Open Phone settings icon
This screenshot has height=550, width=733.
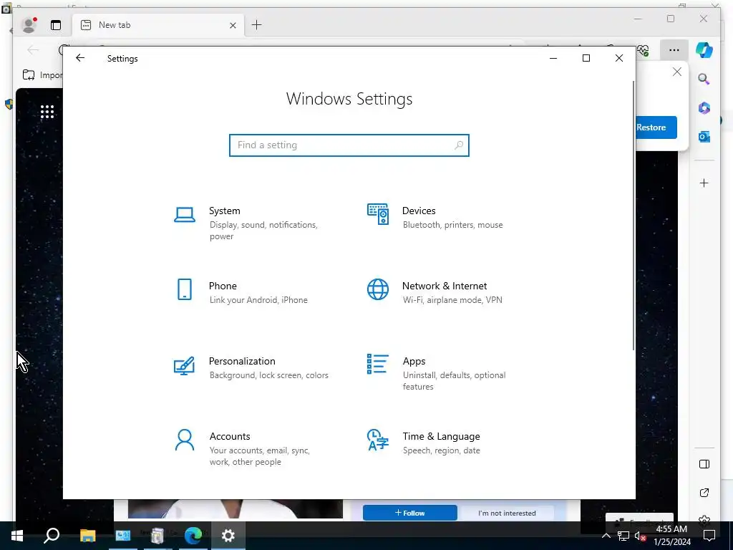tap(185, 289)
